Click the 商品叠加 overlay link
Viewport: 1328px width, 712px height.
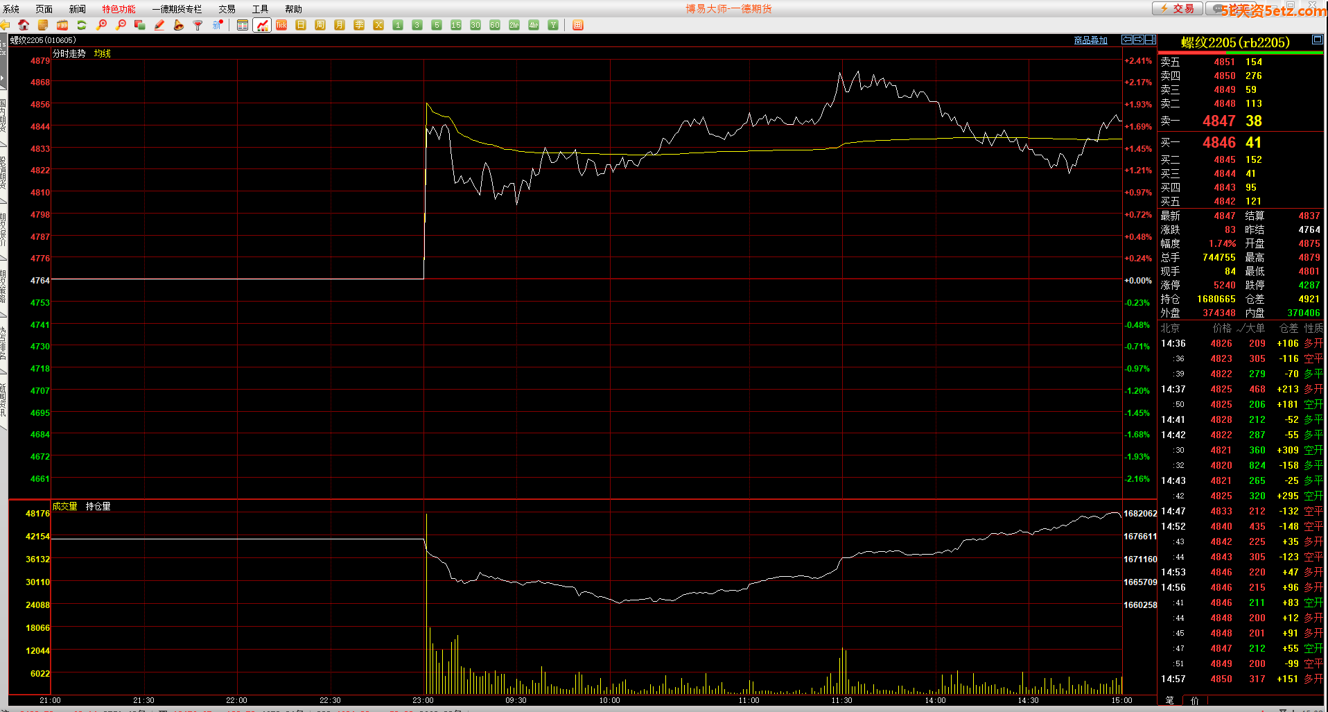coord(1090,40)
